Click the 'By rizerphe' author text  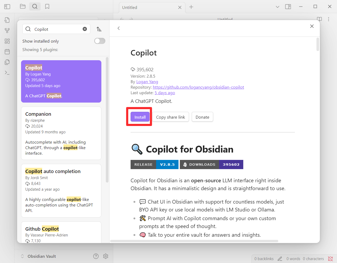(x=35, y=120)
